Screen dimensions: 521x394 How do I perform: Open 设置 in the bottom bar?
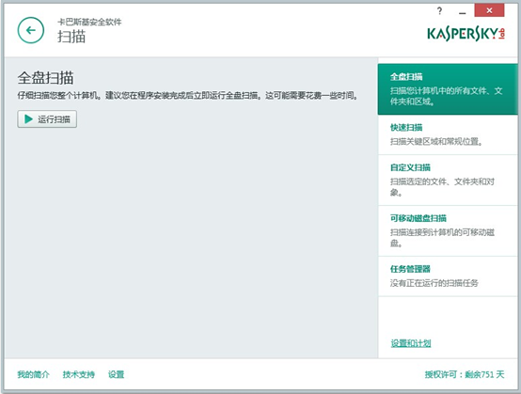click(116, 374)
